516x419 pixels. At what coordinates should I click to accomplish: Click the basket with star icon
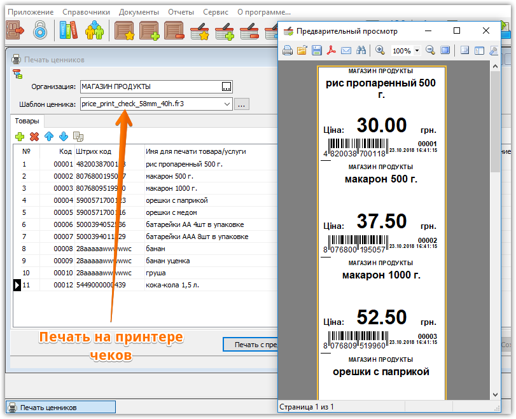click(200, 32)
